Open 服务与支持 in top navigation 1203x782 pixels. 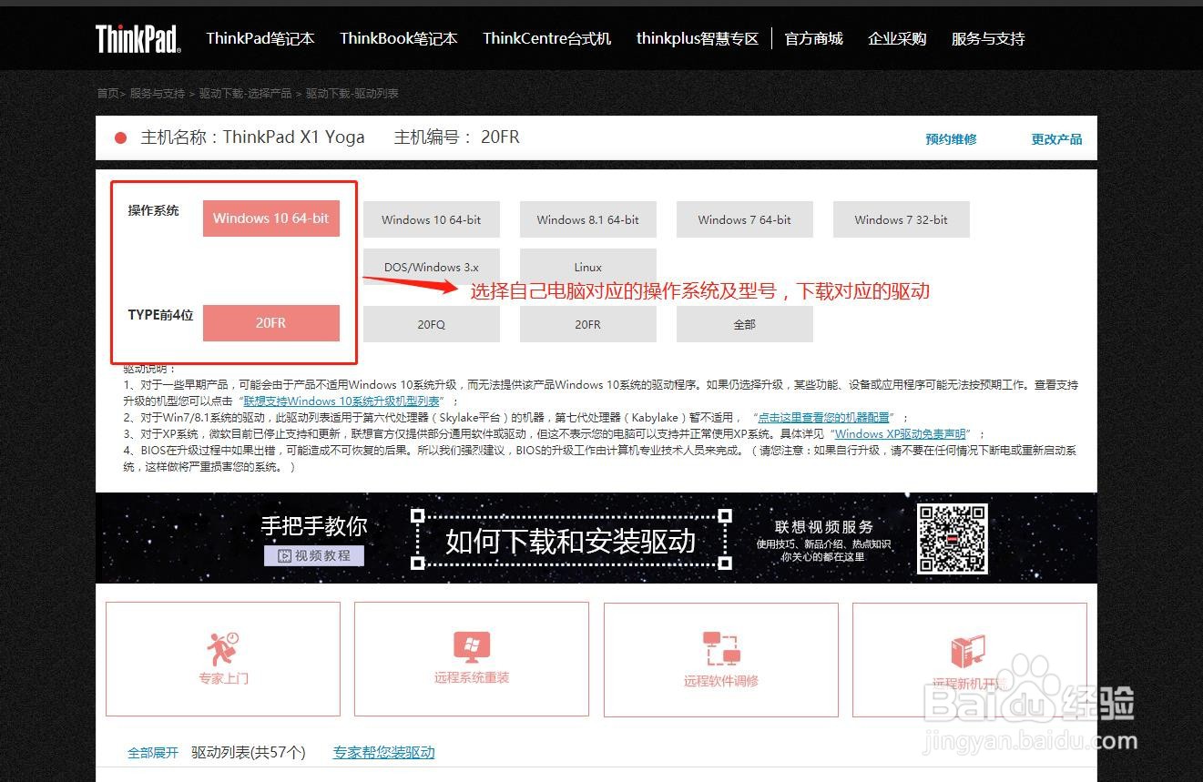click(988, 38)
